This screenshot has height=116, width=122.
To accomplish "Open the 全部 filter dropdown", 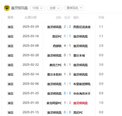I will pos(54,8).
